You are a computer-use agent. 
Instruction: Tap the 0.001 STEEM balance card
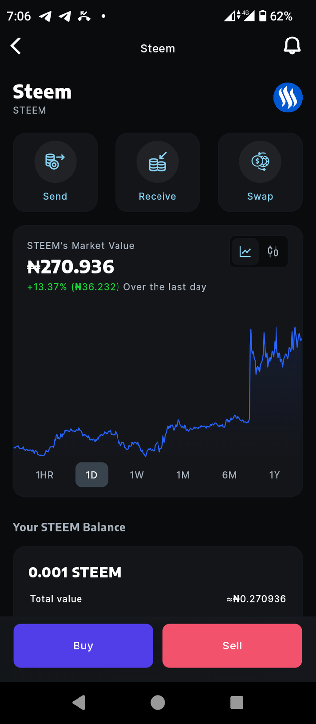(158, 581)
